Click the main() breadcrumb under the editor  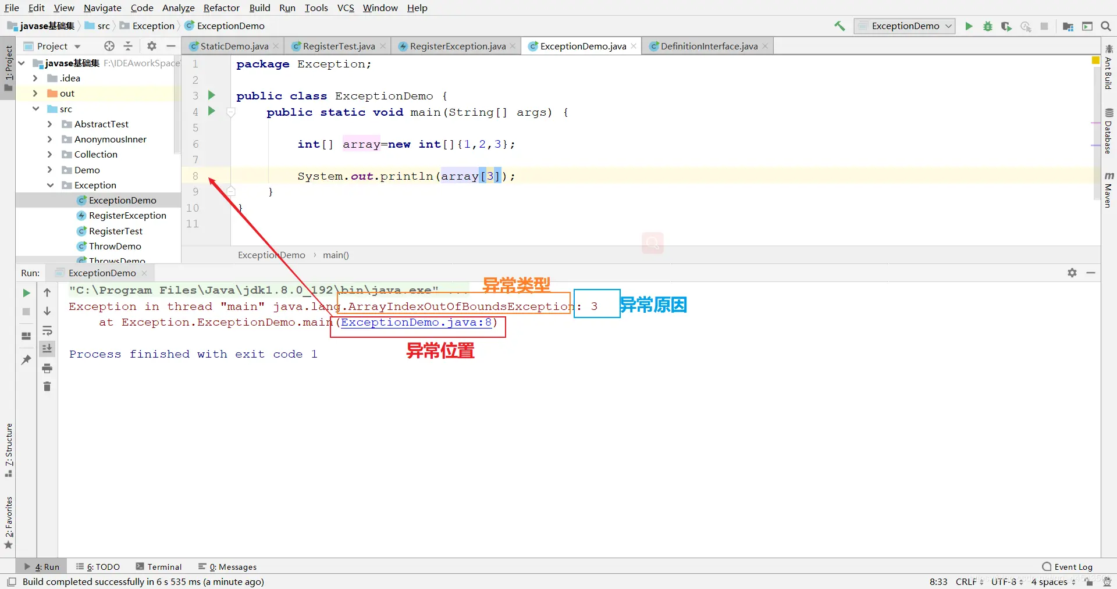[336, 255]
